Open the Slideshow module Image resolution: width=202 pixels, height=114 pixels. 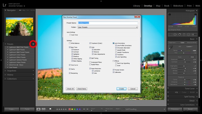(178, 6)
